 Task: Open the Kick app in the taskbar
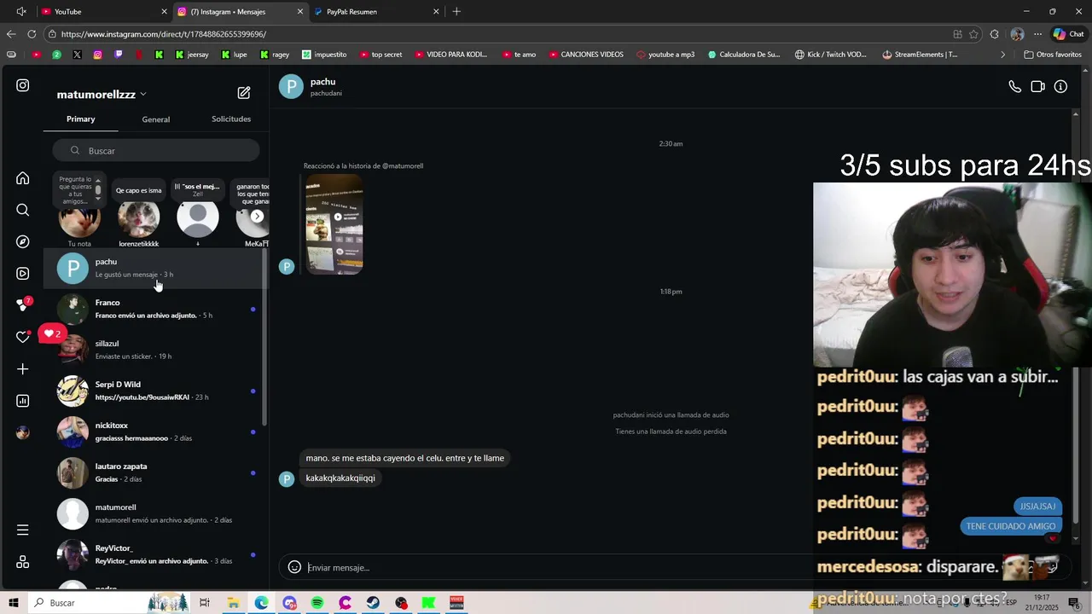click(x=429, y=603)
